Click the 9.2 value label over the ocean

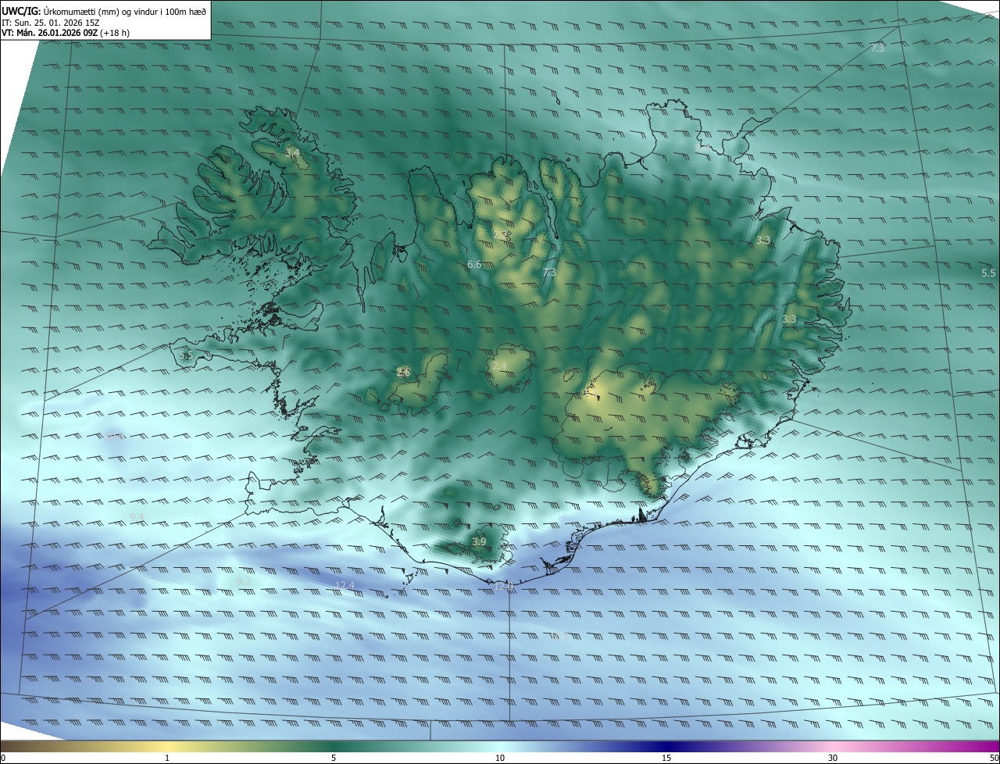tap(243, 581)
